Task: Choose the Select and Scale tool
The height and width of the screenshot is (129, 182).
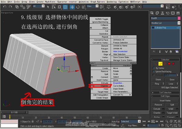Action: coord(83,7)
